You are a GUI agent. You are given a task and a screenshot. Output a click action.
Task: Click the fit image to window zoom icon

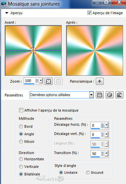pos(49,81)
